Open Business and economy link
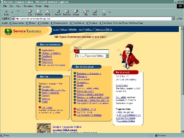Image resolution: width=184 pixels, height=138 pixels. (x=89, y=73)
